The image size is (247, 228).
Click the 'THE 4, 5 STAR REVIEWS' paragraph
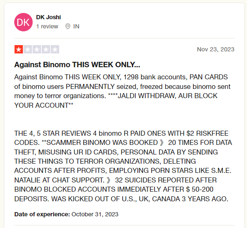pos(123,166)
